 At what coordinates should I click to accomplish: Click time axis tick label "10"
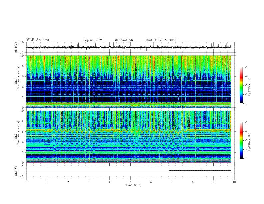(x=234, y=182)
